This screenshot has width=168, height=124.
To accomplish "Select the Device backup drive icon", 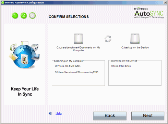I will click(135, 39).
